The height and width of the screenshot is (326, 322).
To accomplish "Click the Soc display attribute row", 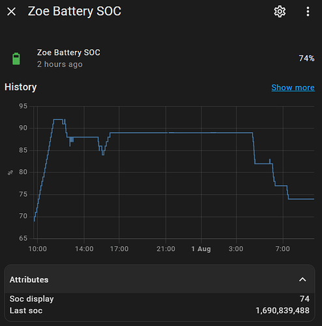I will (x=160, y=299).
